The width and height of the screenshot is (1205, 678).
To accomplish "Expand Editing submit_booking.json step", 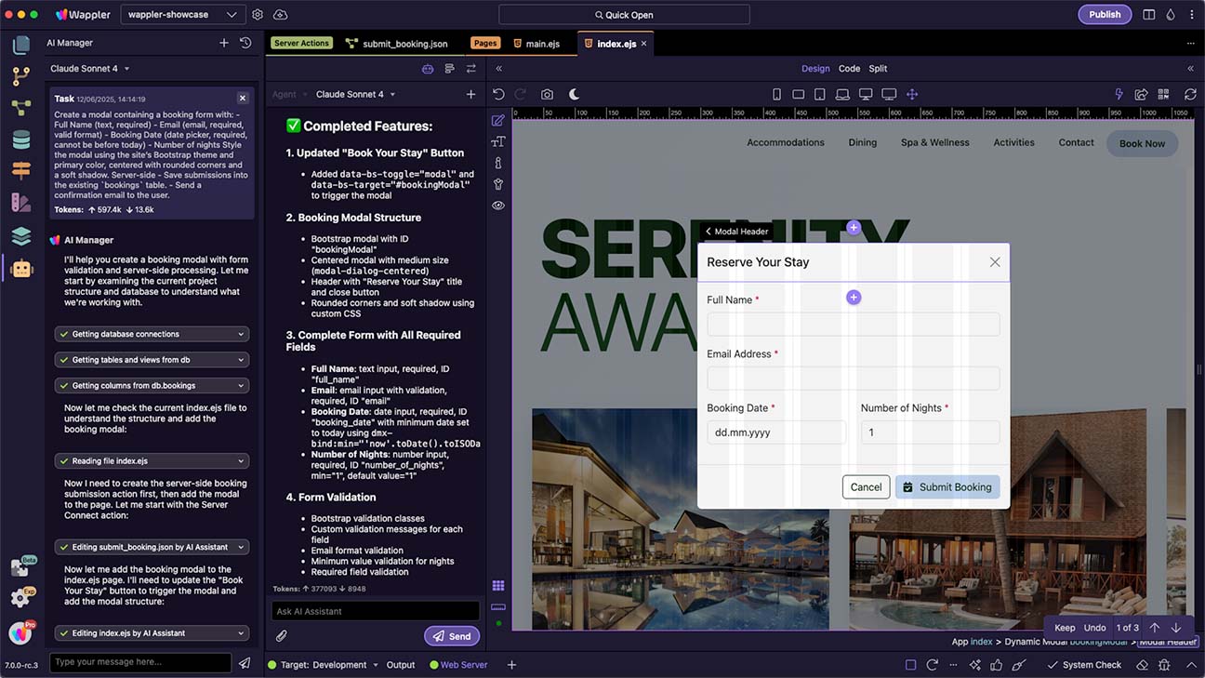I will coord(152,547).
